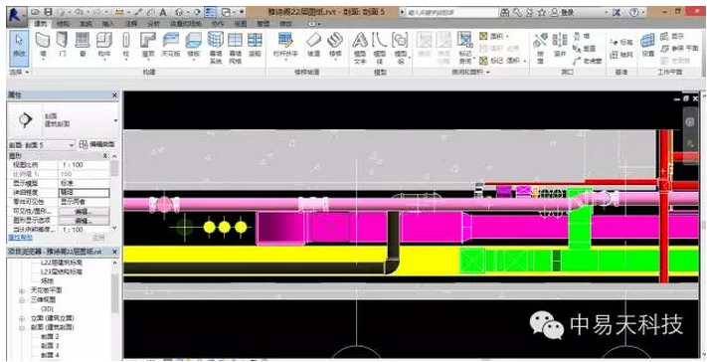Click Edit button for Visibility/Graphics overrides
This screenshot has width=707, height=362.
pyautogui.click(x=84, y=211)
